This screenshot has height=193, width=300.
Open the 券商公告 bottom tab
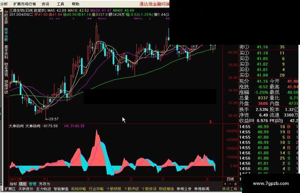[x=184, y=189]
